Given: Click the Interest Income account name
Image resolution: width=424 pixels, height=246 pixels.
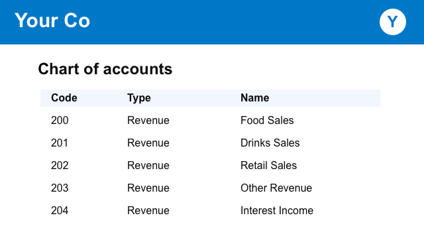Looking at the screenshot, I should click(x=277, y=211).
